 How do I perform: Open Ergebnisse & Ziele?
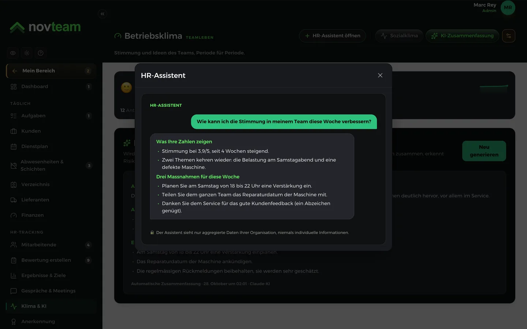click(51, 276)
